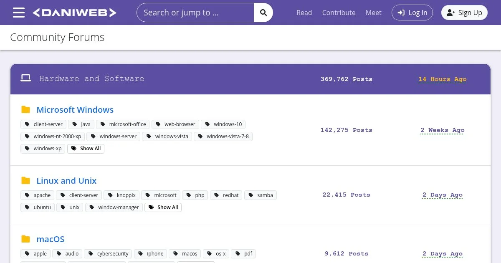Viewport: 501px width, 263px height.
Task: Select the audio tag
Action: coord(67,254)
